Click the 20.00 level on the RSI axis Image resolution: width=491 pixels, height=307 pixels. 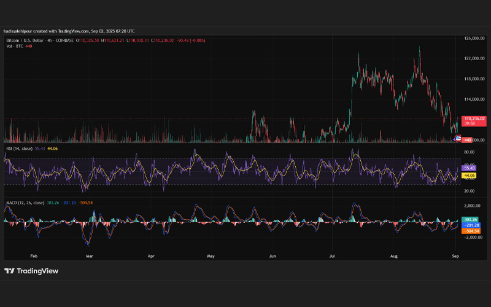[469, 191]
